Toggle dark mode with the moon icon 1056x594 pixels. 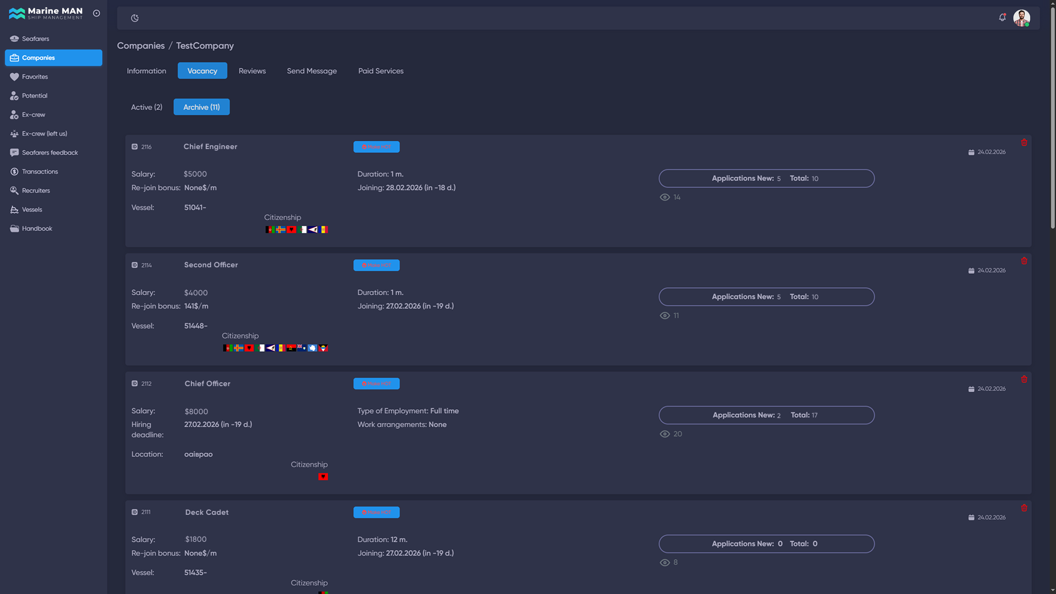[x=135, y=18]
